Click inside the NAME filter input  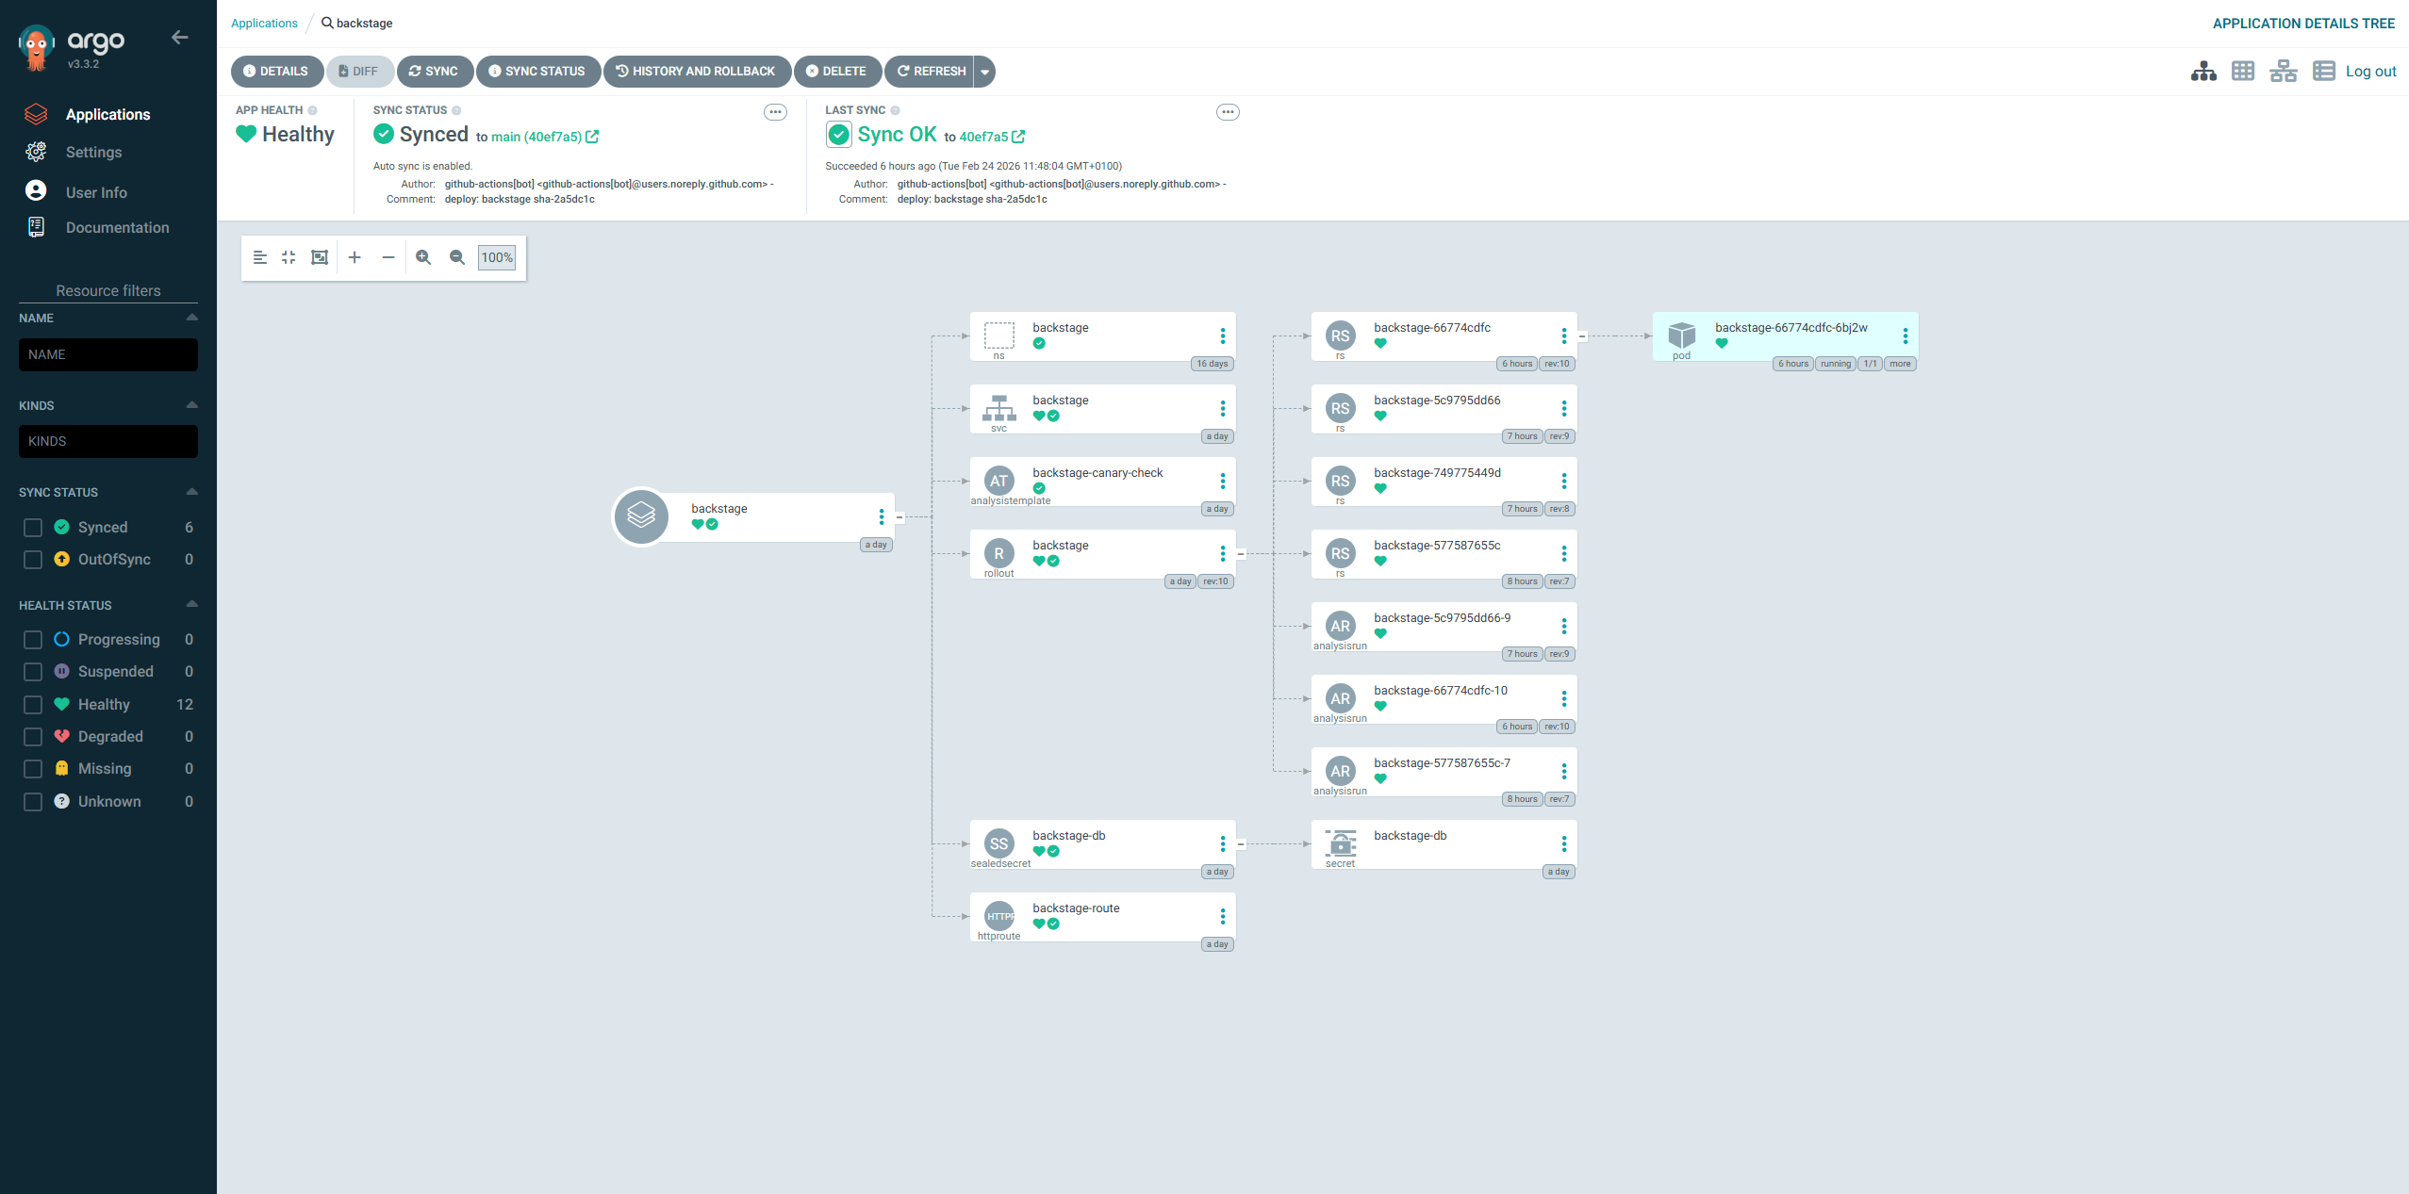(107, 354)
